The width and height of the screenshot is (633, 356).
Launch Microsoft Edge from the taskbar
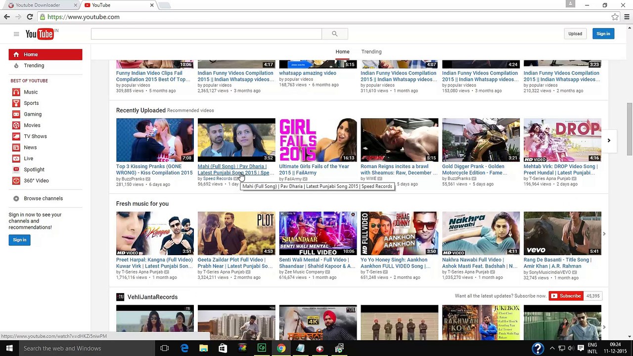tap(184, 348)
